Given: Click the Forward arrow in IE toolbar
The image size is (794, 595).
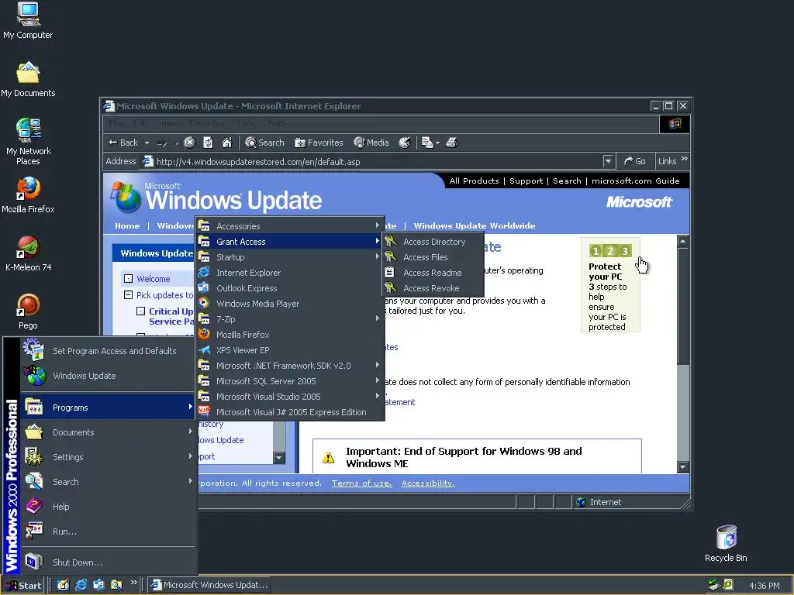Looking at the screenshot, I should pyautogui.click(x=161, y=143).
